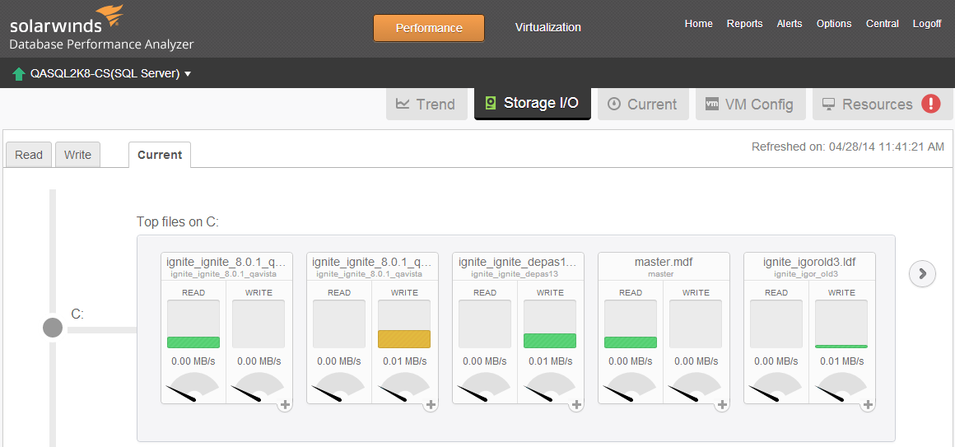
Task: Click first ignite file READ gauge dial
Action: click(x=193, y=388)
